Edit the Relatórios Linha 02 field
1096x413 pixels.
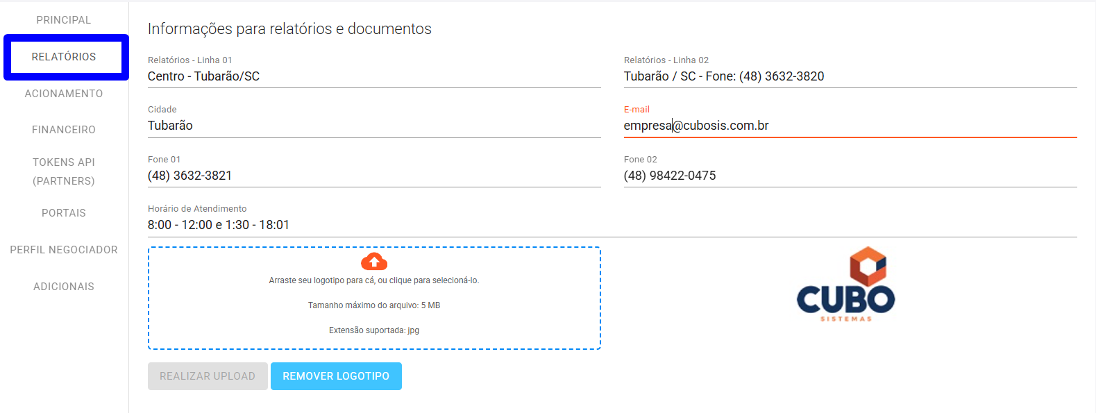[x=850, y=76]
